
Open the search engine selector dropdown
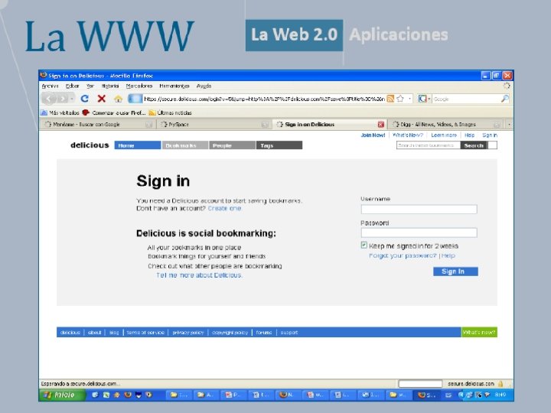(425, 99)
